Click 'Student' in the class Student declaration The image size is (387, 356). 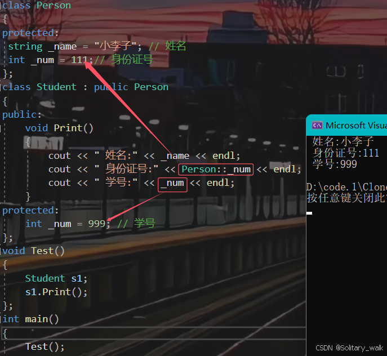click(56, 87)
